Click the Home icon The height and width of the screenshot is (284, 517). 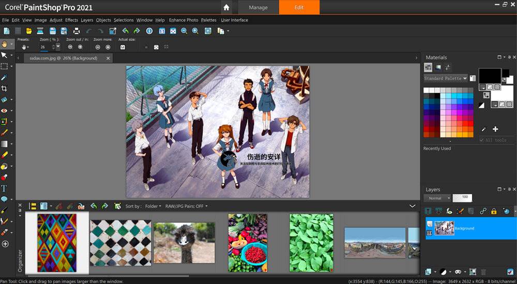226,7
